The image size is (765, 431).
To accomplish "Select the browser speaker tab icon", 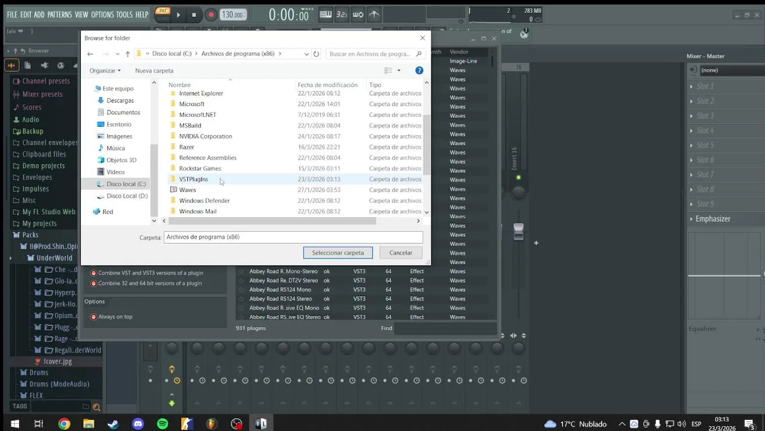I will pos(44,65).
